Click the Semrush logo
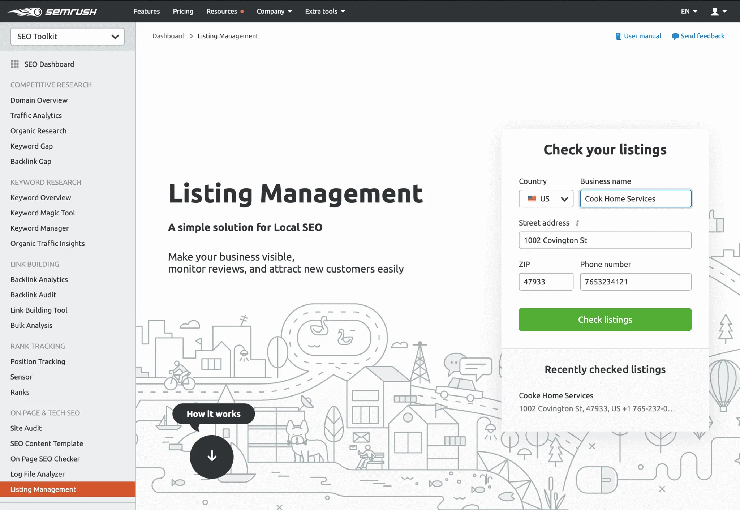 click(x=52, y=12)
